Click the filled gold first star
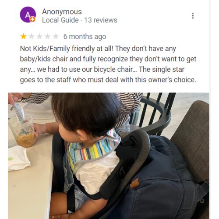The width and height of the screenshot is (219, 219). pyautogui.click(x=24, y=36)
